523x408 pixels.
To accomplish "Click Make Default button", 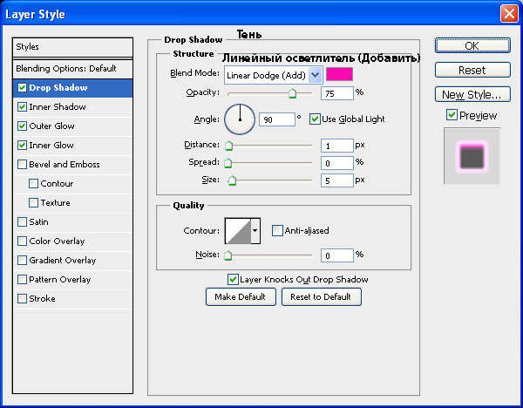I will pos(241,297).
